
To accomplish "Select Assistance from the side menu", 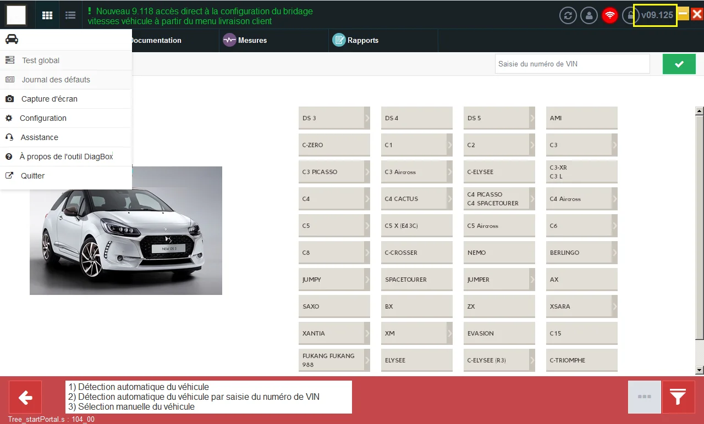I will point(66,137).
